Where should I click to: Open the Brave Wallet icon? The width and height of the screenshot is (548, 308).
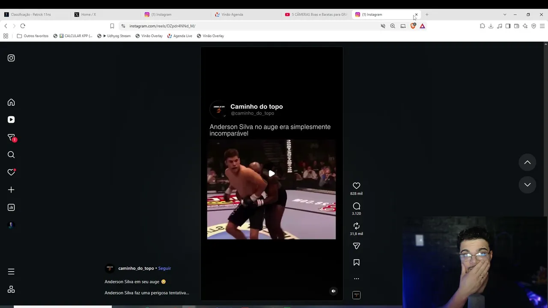pos(517,26)
